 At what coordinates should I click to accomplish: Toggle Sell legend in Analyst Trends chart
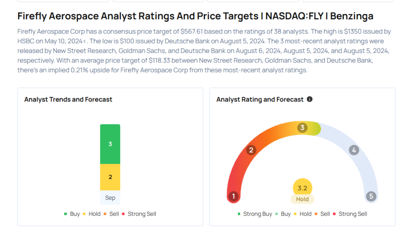pyautogui.click(x=111, y=214)
